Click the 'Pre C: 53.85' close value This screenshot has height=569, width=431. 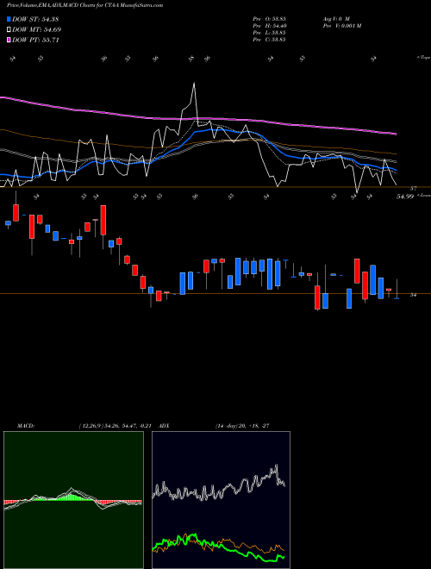tap(269, 40)
